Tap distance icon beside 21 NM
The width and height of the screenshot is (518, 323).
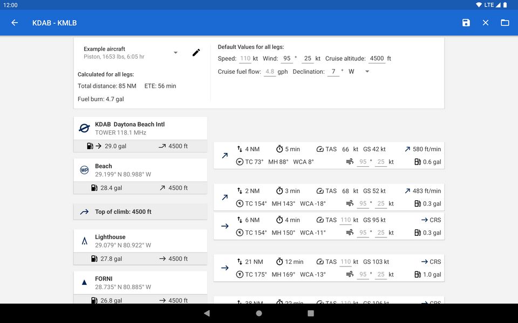pos(240,262)
